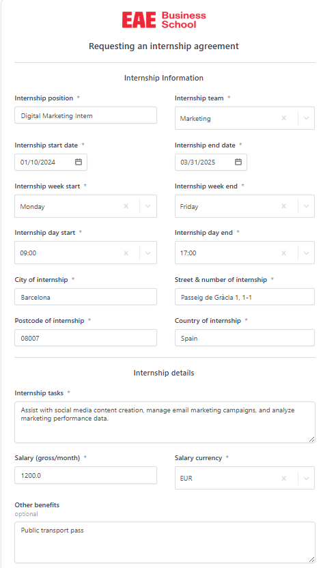Viewport: 323px width, 568px height.
Task: Click the Salary gross per month field
Action: 85,475
